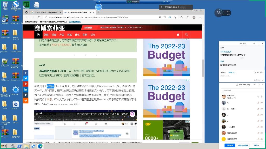The width and height of the screenshot is (266, 149).
Task: Click the Send button in chat
Action: [257, 80]
